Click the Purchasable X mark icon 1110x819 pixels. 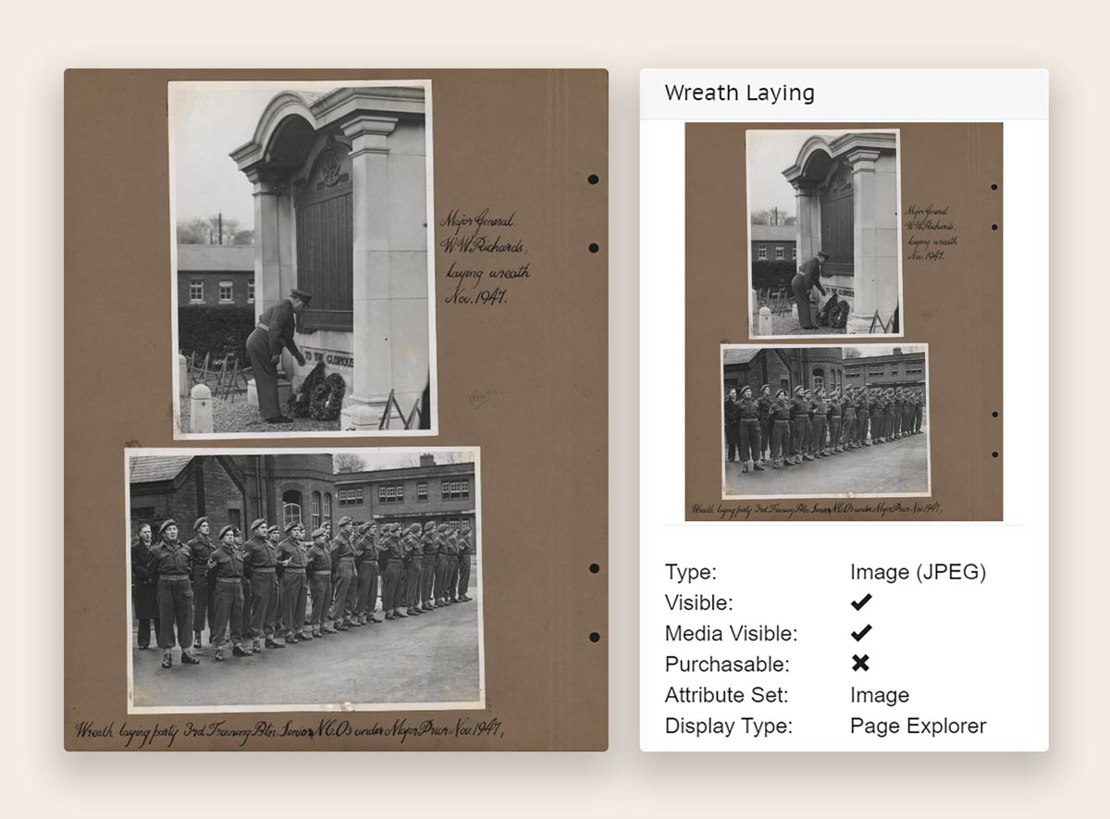(x=861, y=664)
